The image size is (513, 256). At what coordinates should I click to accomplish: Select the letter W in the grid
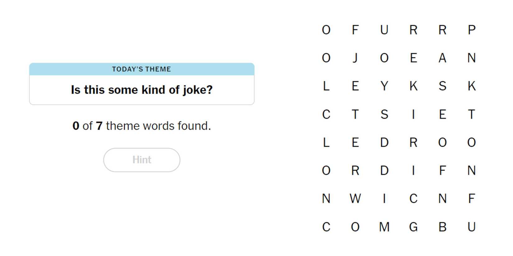[355, 199]
